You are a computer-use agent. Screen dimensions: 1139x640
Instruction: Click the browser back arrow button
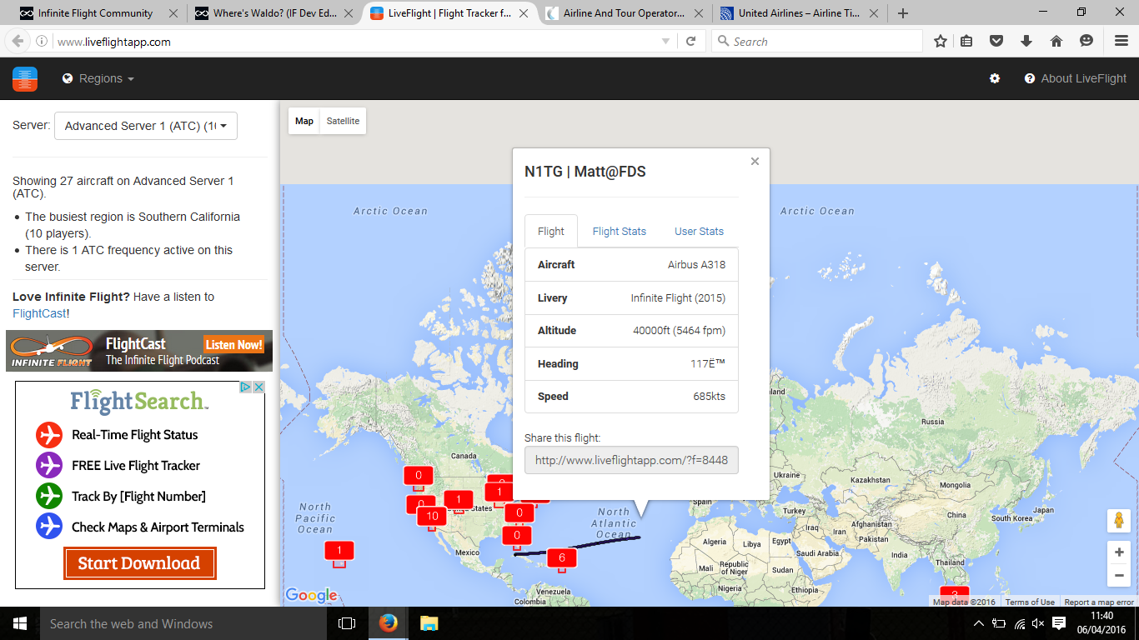click(18, 42)
